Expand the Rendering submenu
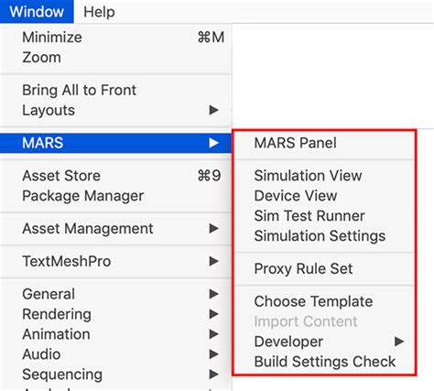 (x=115, y=314)
